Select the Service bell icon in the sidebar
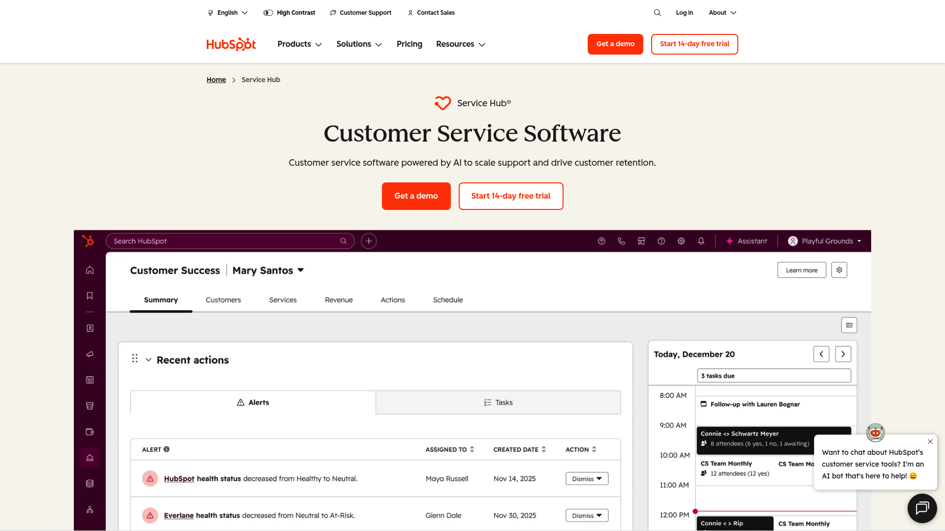The height and width of the screenshot is (531, 945). click(90, 458)
